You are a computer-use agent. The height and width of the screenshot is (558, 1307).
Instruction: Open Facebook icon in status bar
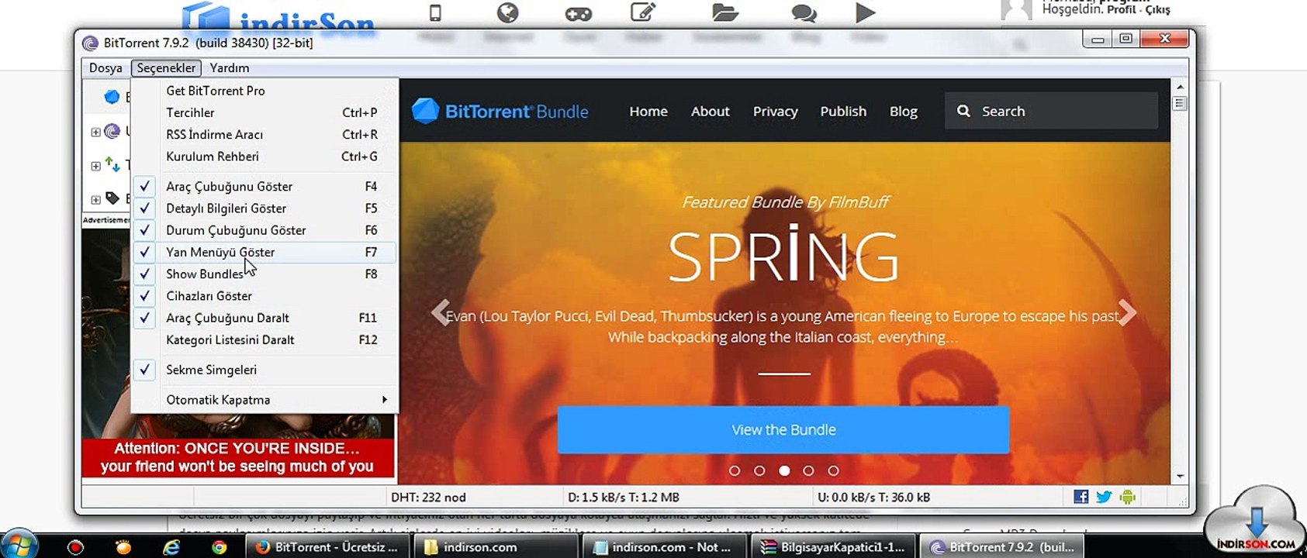[1081, 497]
